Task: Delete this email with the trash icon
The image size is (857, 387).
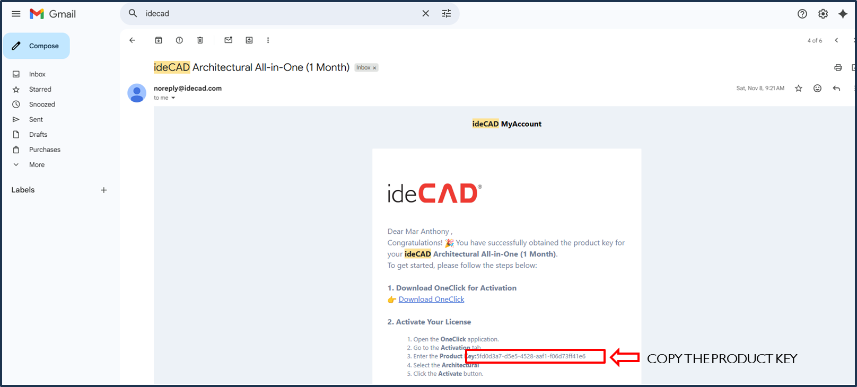Action: [x=200, y=40]
